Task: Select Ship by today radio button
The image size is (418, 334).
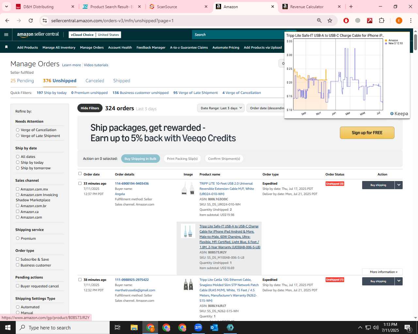Action: 18,162
